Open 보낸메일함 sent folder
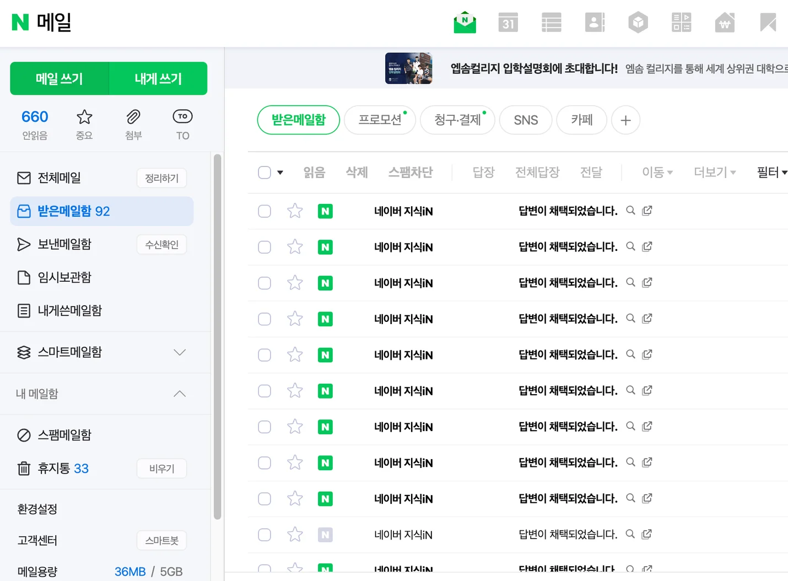 64,244
